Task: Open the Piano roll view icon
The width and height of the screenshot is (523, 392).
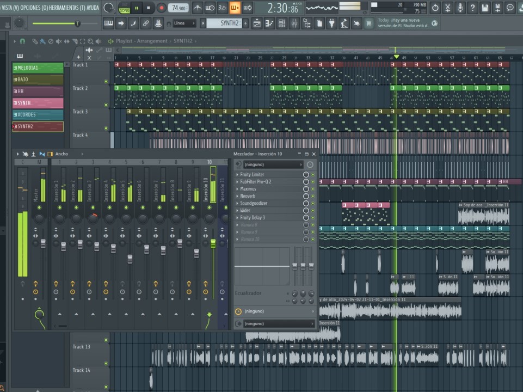Action: pos(269,23)
